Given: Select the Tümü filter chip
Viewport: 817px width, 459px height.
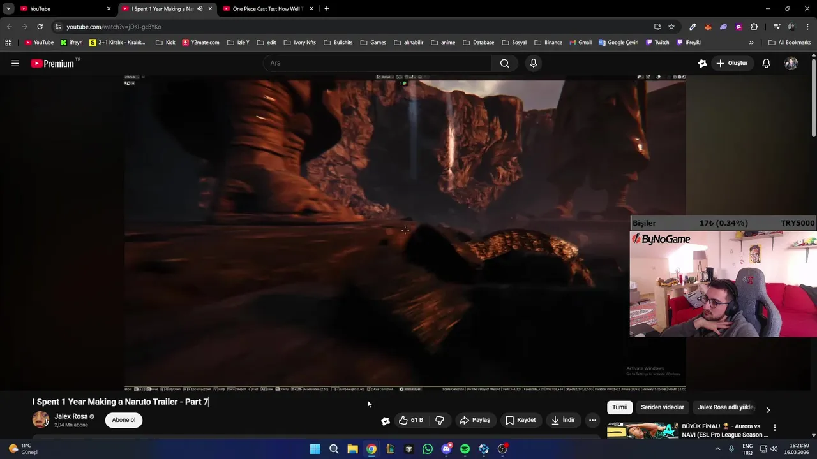Looking at the screenshot, I should [620, 407].
